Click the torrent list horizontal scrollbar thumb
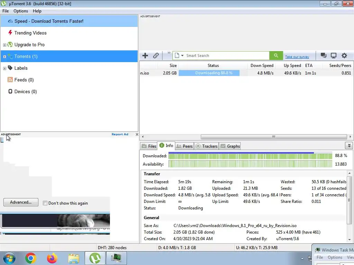Viewport: 354px width, 265px height. click(274, 137)
